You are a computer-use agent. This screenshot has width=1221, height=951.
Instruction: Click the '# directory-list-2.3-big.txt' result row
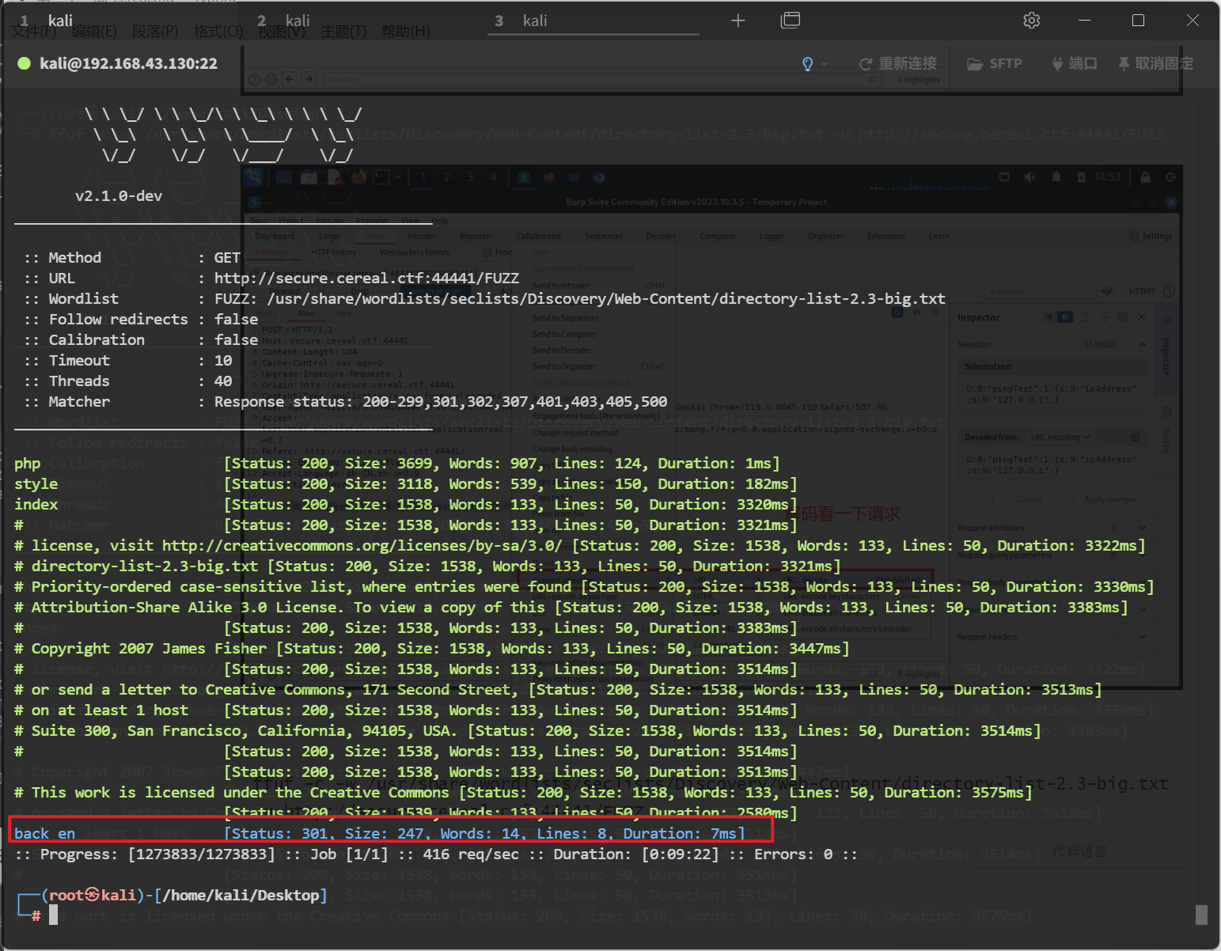point(427,566)
